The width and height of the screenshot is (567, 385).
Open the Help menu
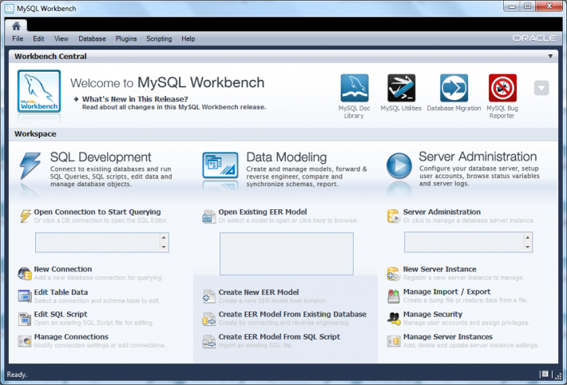click(188, 38)
